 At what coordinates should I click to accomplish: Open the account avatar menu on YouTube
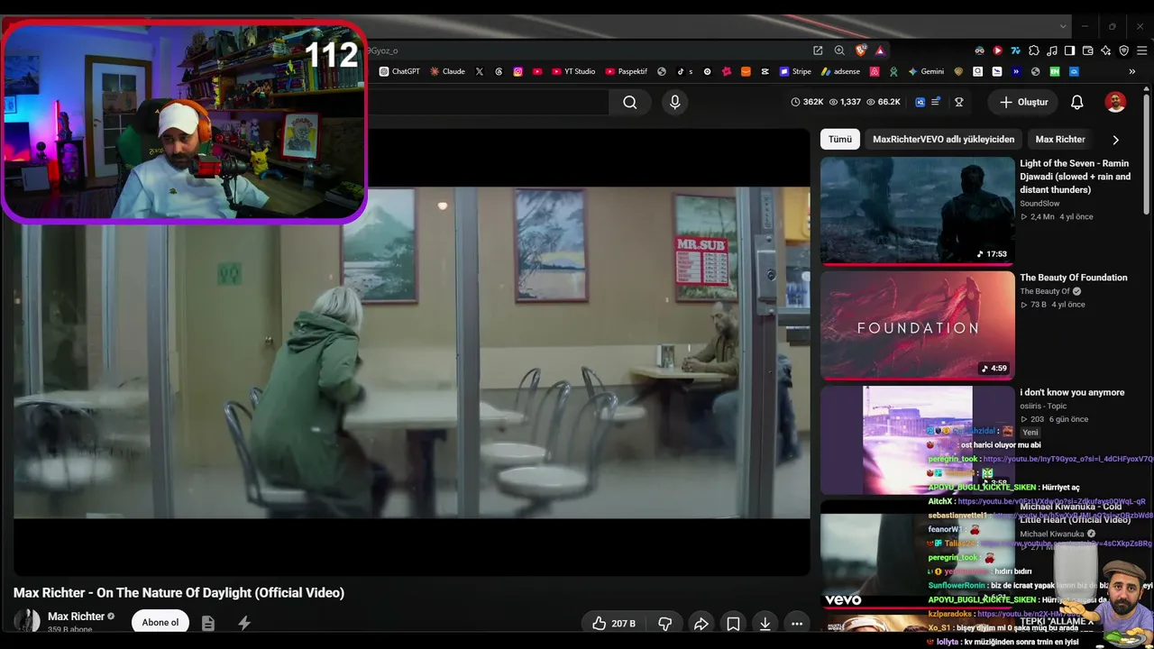click(1115, 103)
